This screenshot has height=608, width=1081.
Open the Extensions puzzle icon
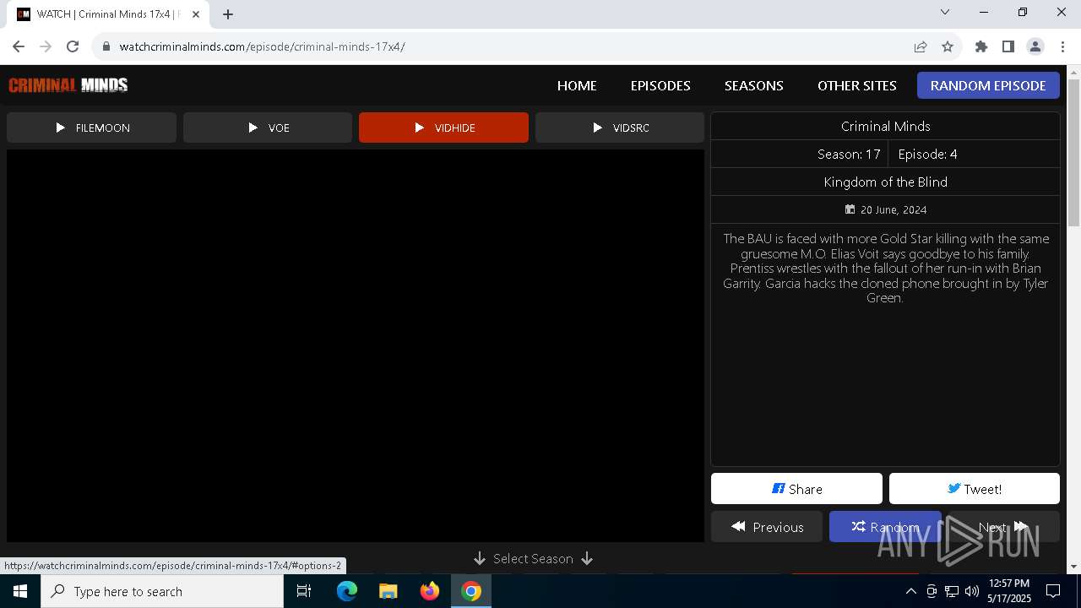[981, 46]
